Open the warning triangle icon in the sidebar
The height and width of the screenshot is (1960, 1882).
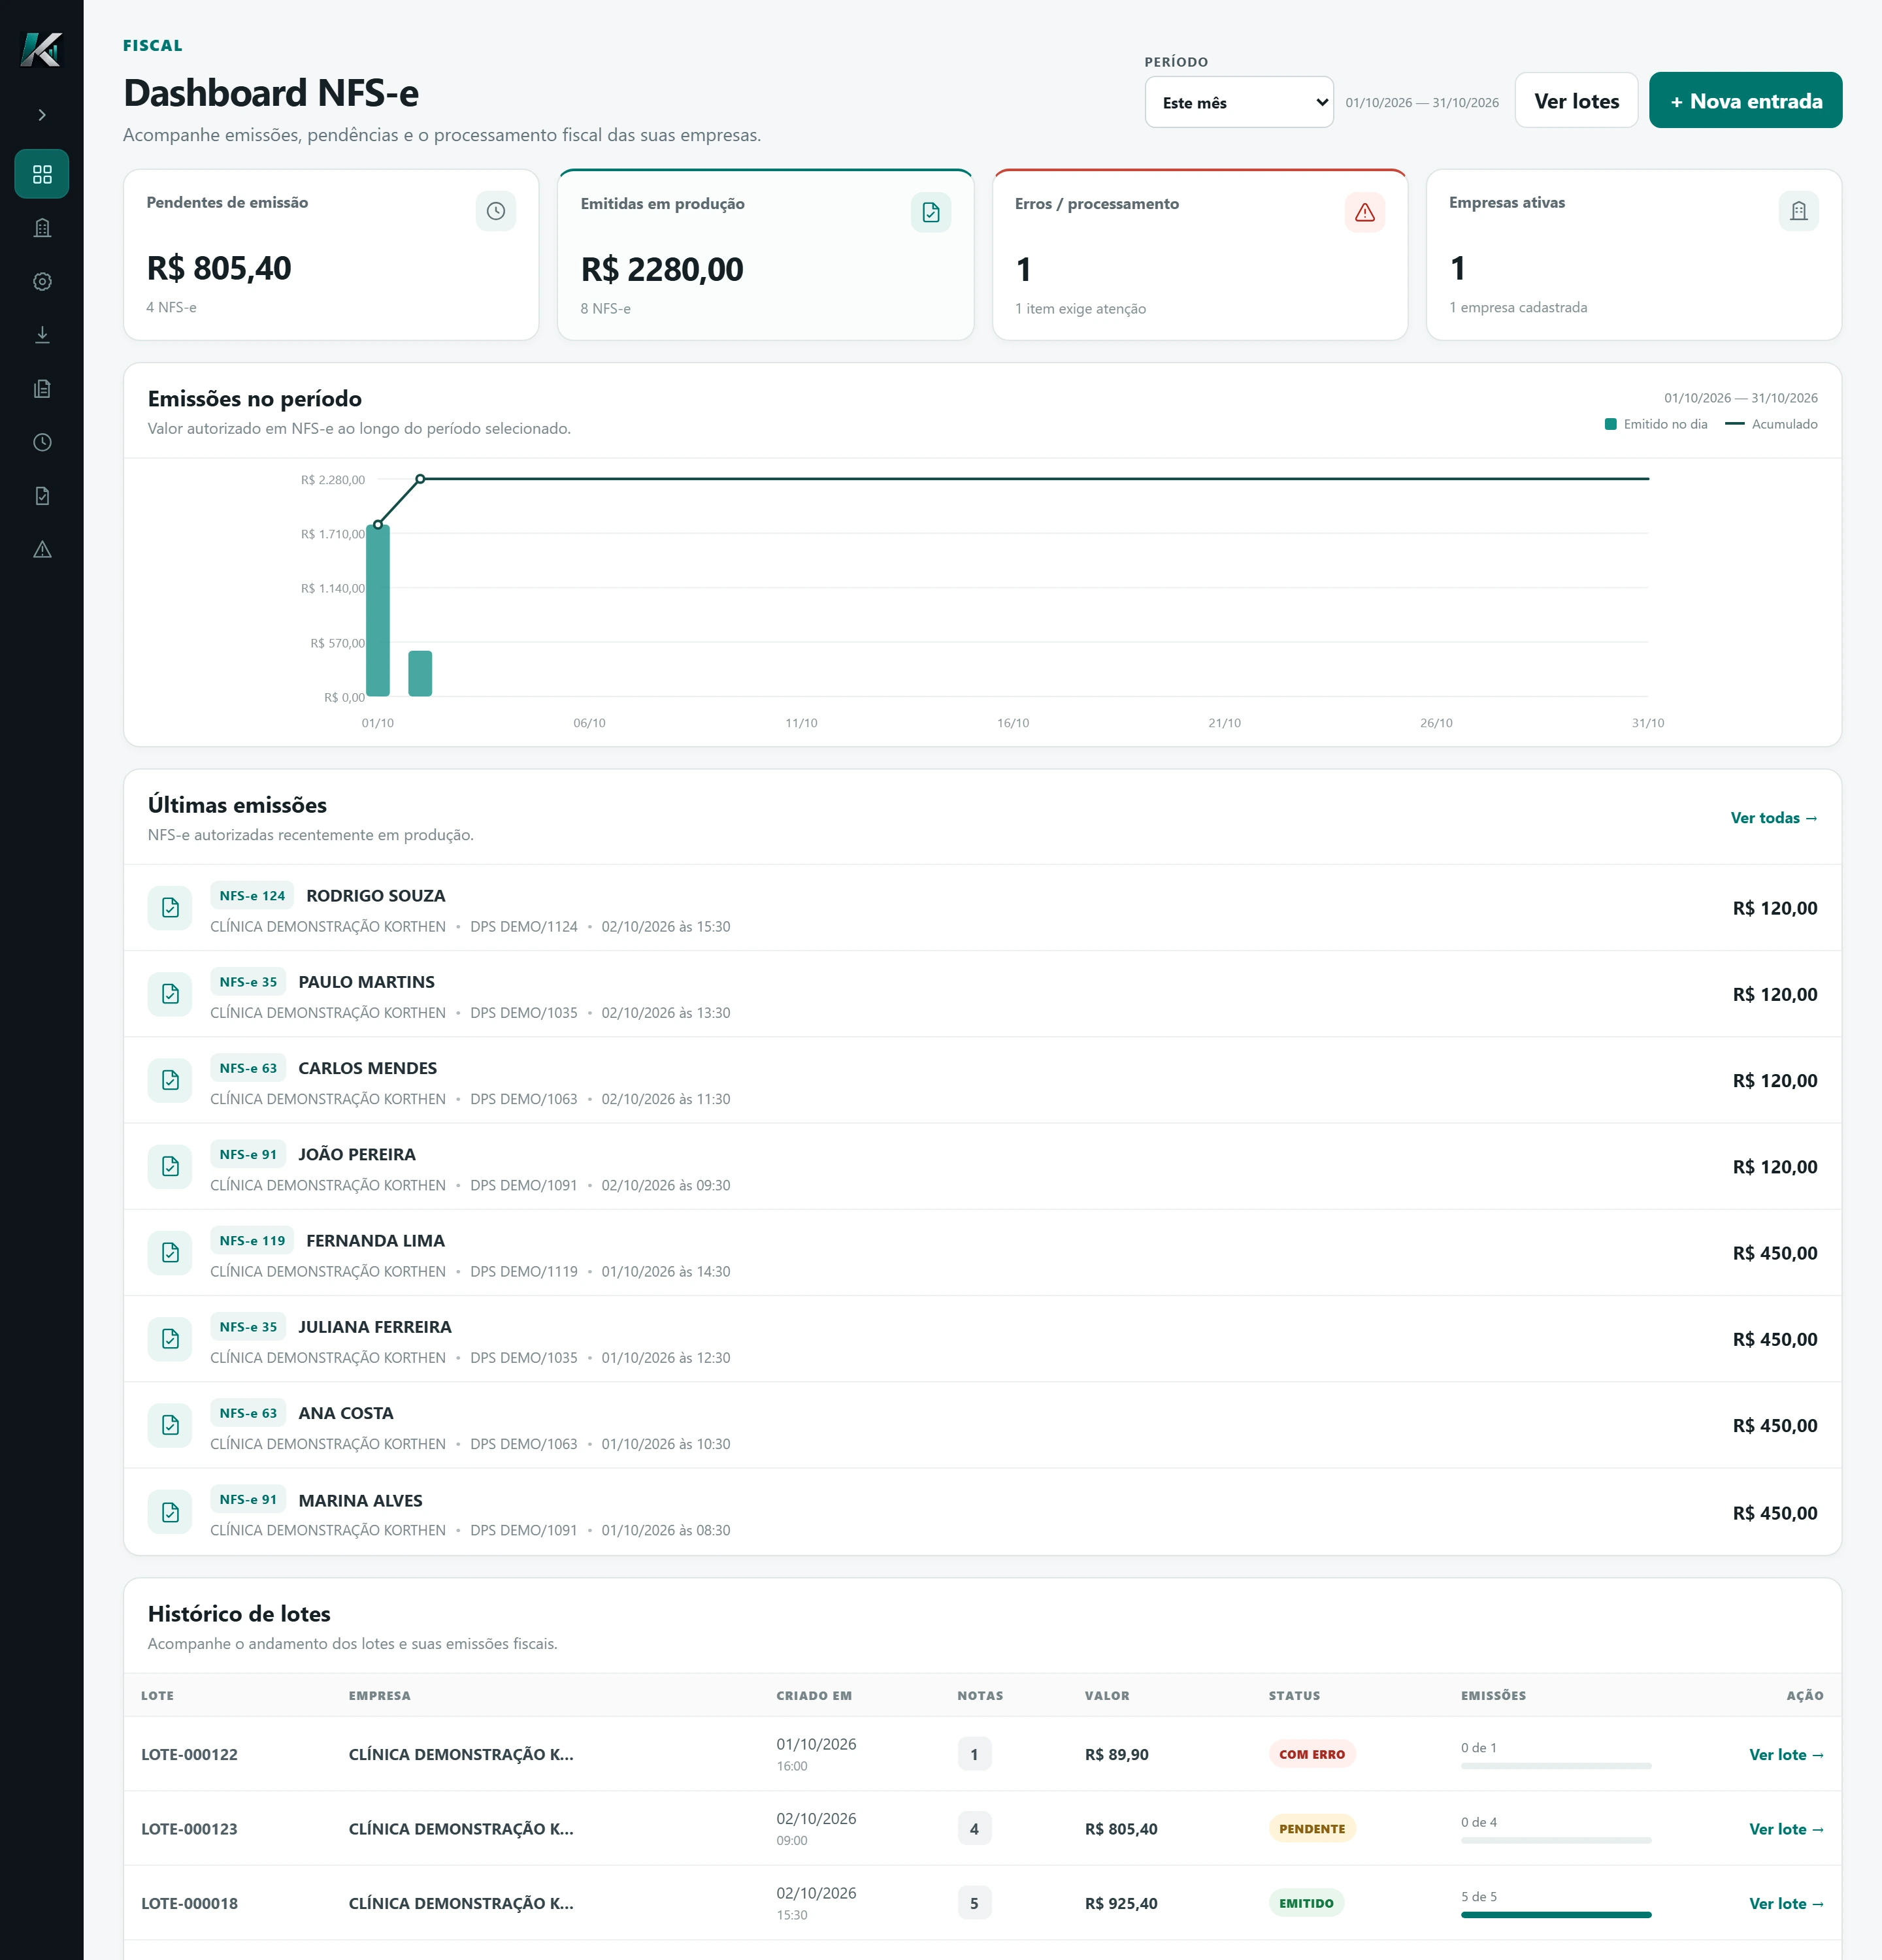point(42,549)
